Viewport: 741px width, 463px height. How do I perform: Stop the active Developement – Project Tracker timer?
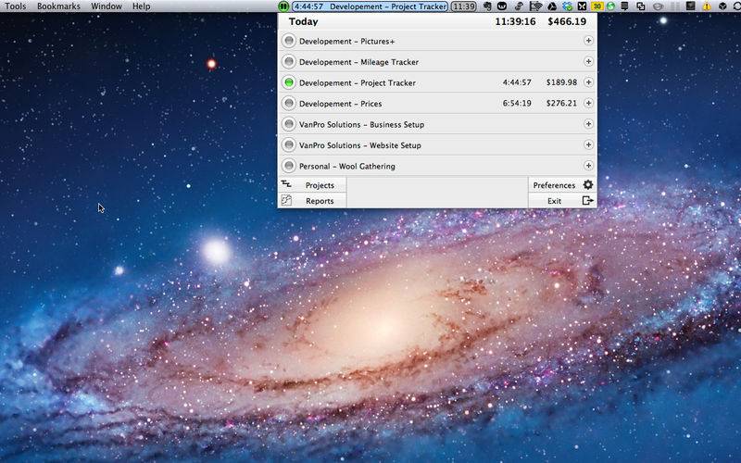(x=289, y=82)
